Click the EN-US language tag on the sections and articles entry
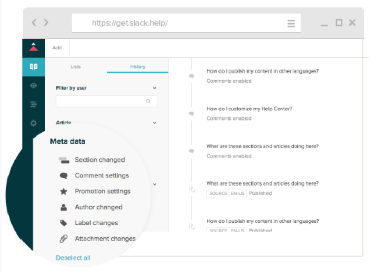 [x=238, y=194]
